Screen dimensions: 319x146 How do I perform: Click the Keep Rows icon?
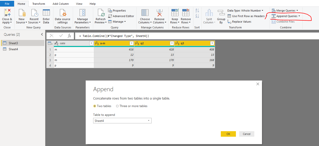[175, 13]
